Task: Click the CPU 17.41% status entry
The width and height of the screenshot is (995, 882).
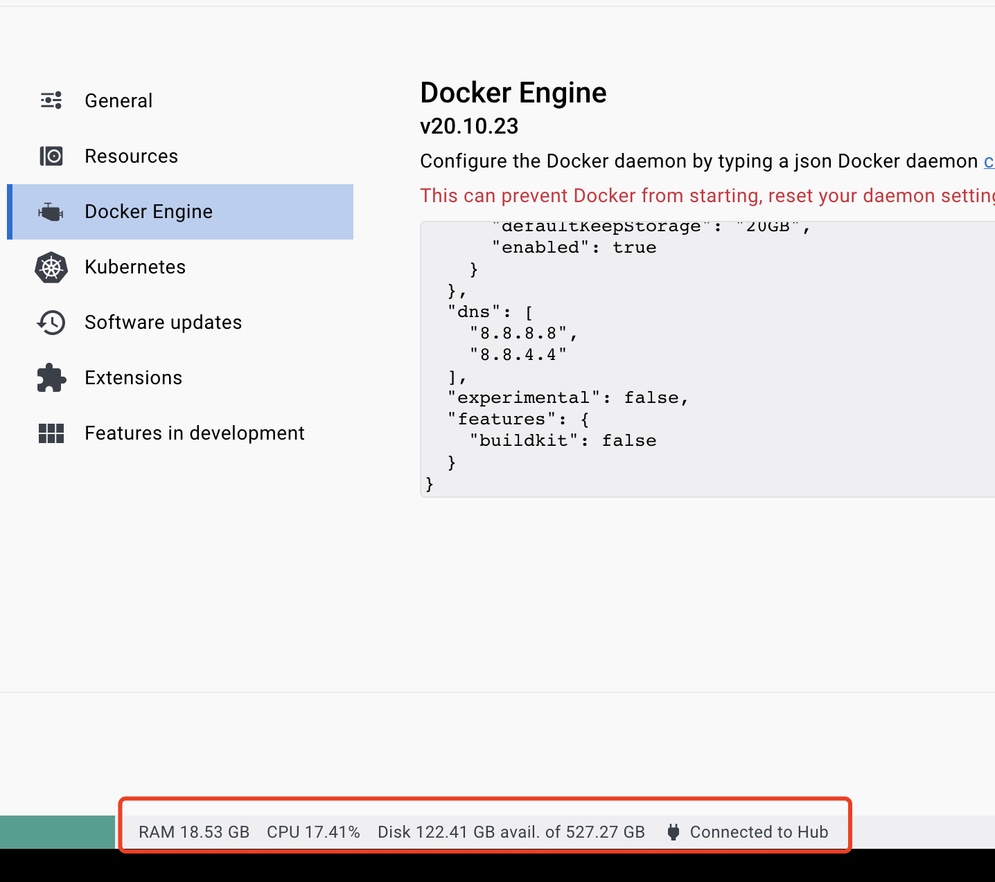Action: click(313, 832)
